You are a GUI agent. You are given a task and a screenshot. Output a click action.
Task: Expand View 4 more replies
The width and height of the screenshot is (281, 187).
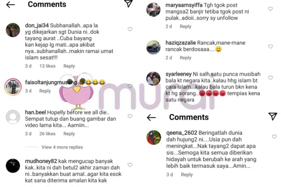click(62, 147)
